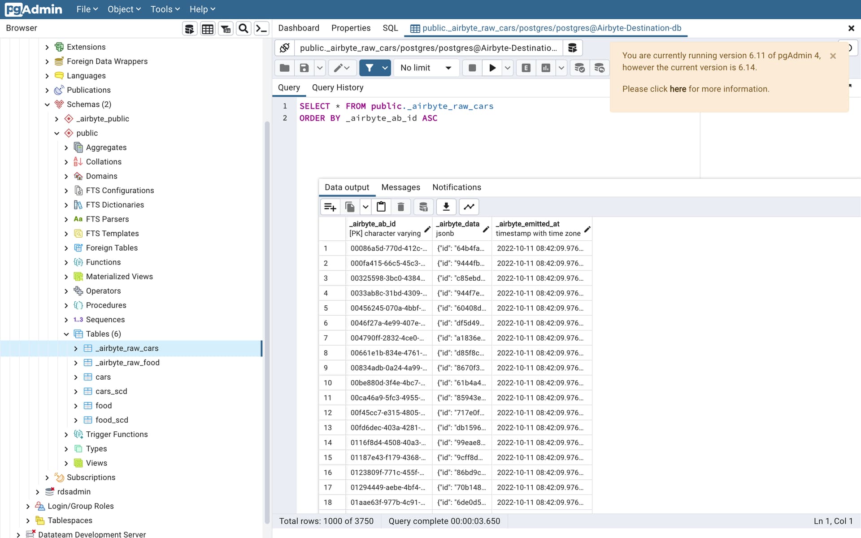This screenshot has height=538, width=861.
Task: Open the Messages output tab
Action: [400, 187]
